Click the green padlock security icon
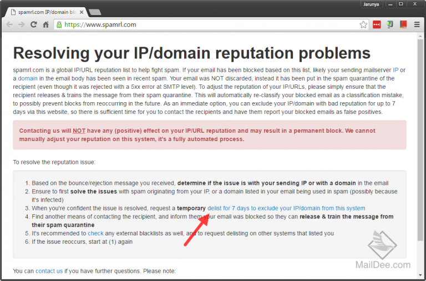The image size is (426, 281). (x=59, y=24)
